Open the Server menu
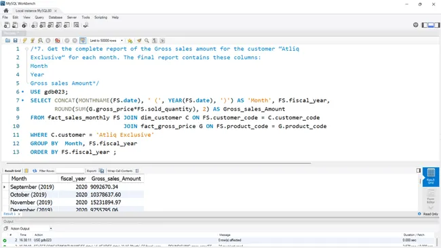 click(x=72, y=18)
